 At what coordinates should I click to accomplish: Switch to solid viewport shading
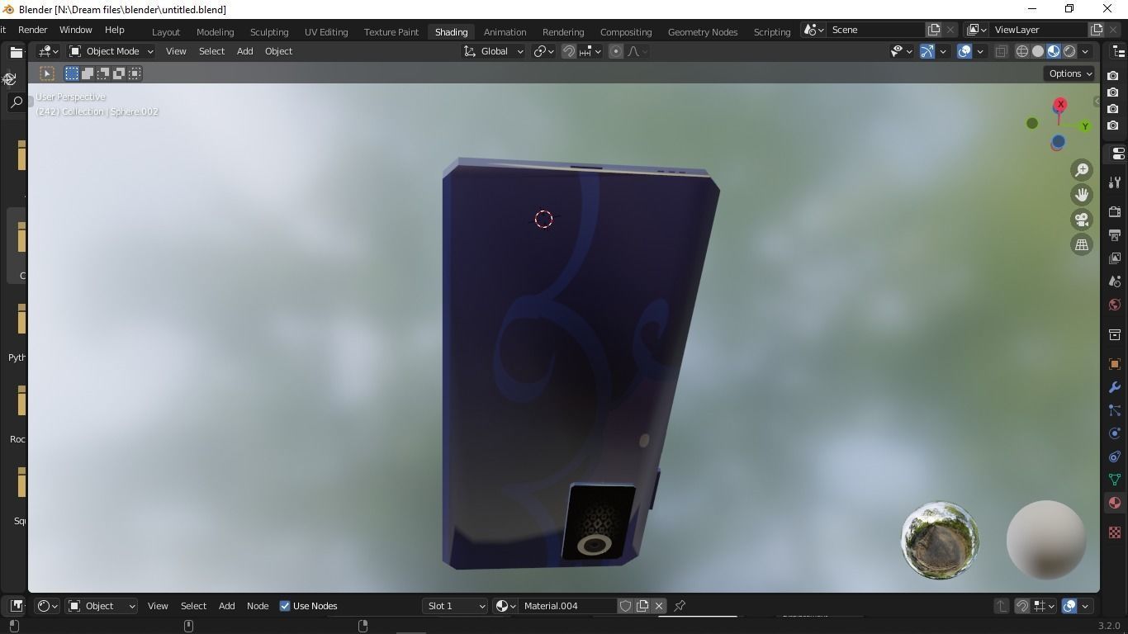(1038, 51)
